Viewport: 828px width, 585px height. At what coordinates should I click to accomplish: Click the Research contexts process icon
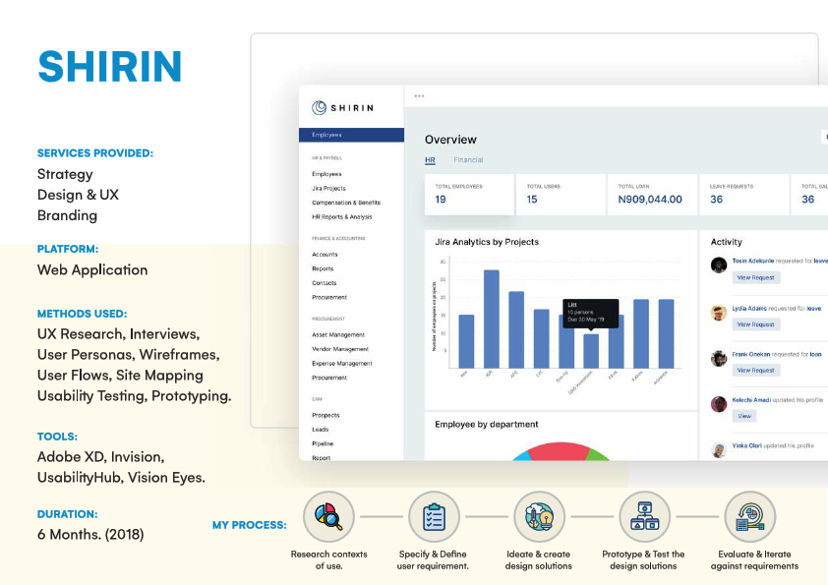(x=328, y=516)
